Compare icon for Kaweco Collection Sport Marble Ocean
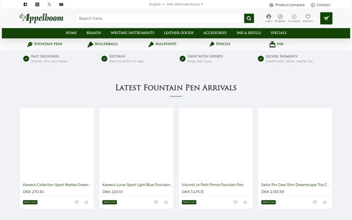This screenshot has height=220, width=352. pos(87,202)
